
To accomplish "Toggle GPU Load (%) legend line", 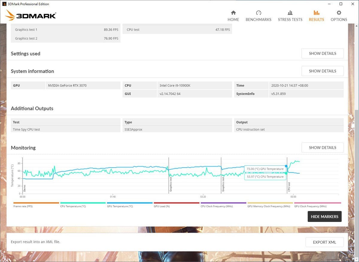I will point(177,205).
